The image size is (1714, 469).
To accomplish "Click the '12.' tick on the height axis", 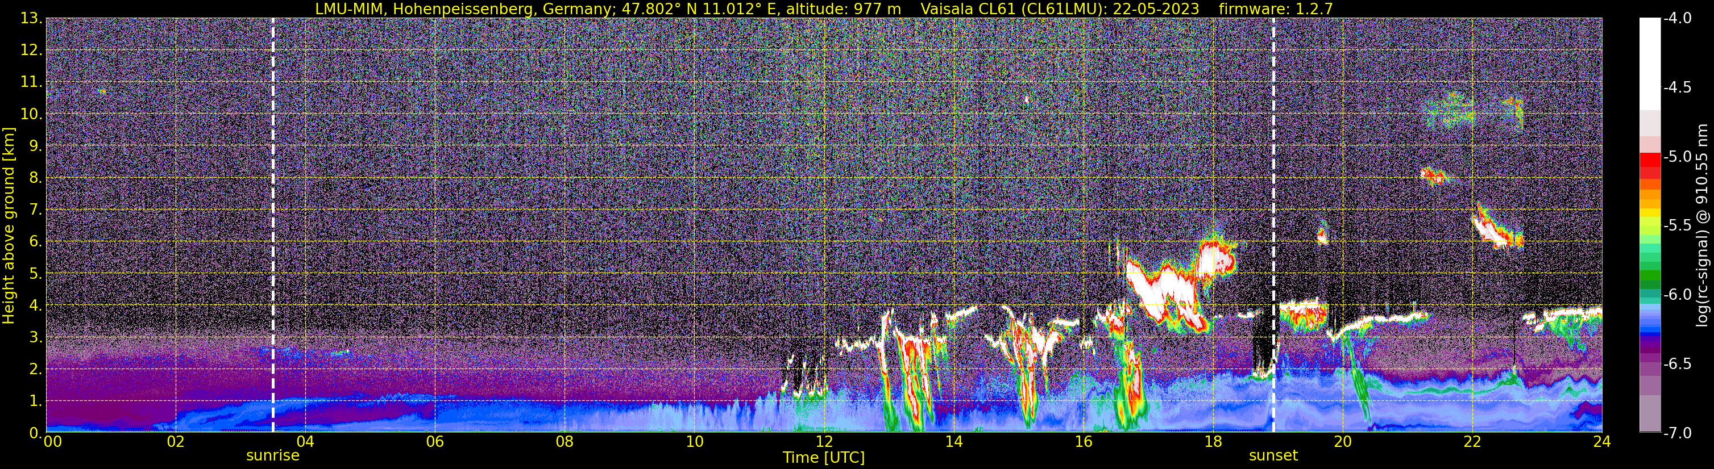I will [x=31, y=51].
